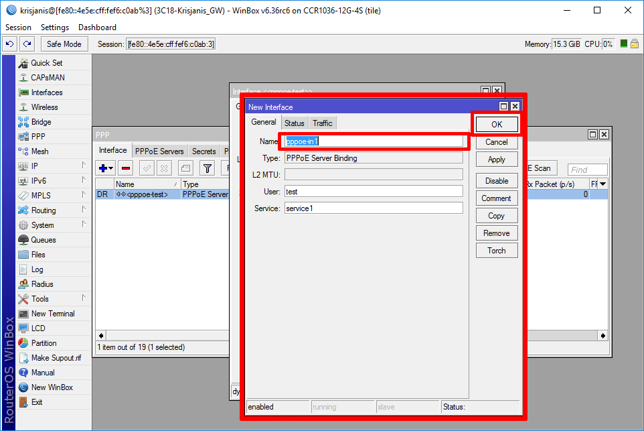Apply the new interface settings

(x=496, y=159)
